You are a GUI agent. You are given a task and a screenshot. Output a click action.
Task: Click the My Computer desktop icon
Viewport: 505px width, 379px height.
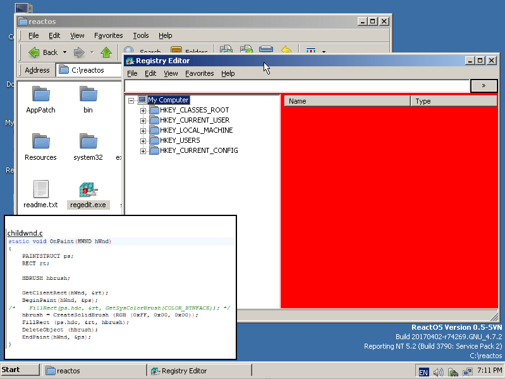(x=23, y=8)
